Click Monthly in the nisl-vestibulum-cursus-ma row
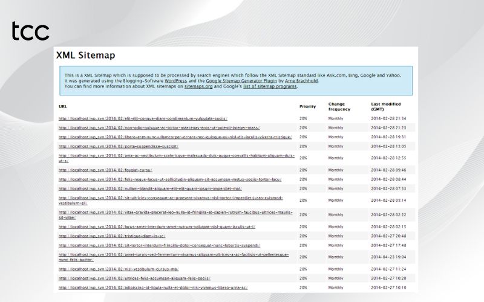Viewport: 484px width, 302px height. coord(336,269)
